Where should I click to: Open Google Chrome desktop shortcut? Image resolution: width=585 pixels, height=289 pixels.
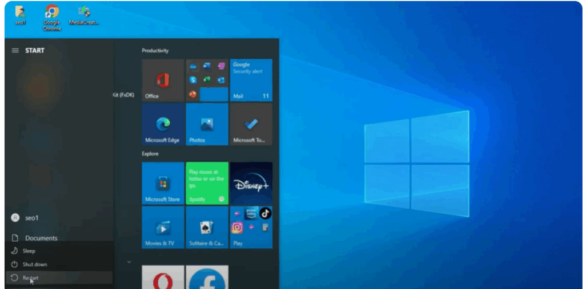(52, 18)
